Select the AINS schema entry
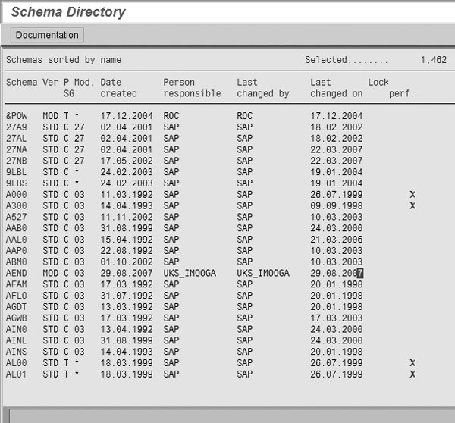455x423 pixels. click(17, 352)
